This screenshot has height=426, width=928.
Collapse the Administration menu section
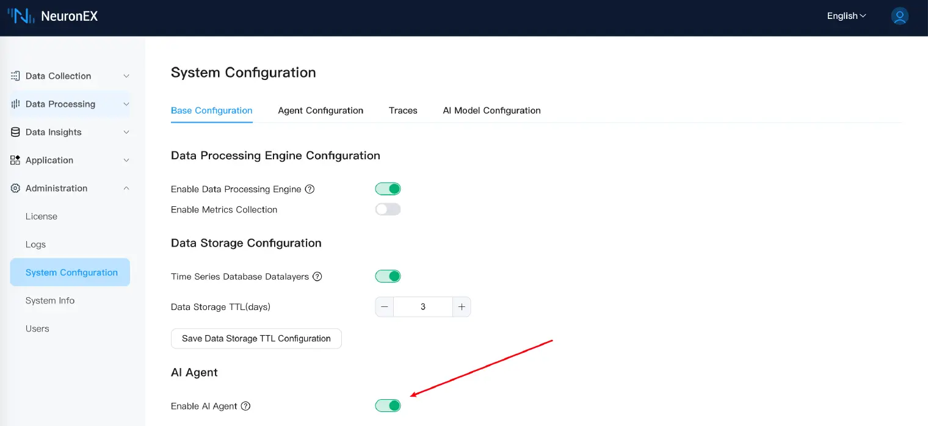click(126, 189)
